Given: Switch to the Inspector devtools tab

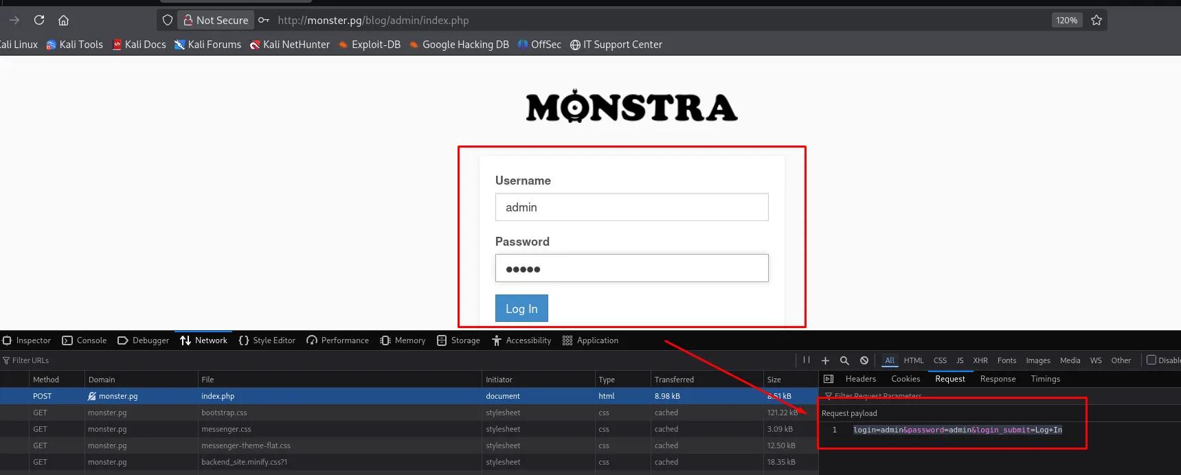Looking at the screenshot, I should [26, 340].
